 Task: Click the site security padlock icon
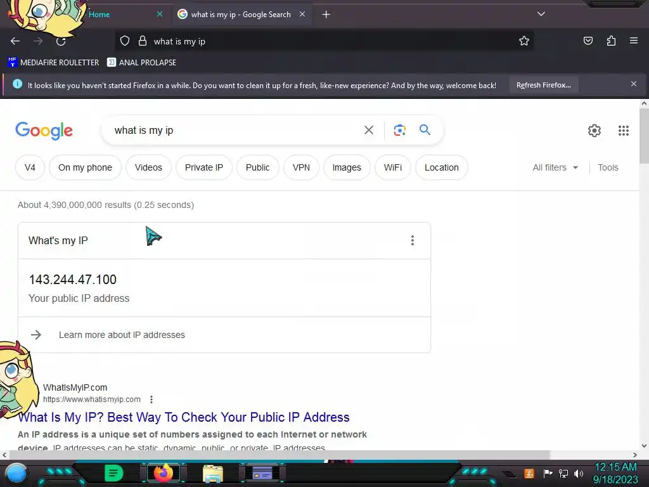pos(143,41)
